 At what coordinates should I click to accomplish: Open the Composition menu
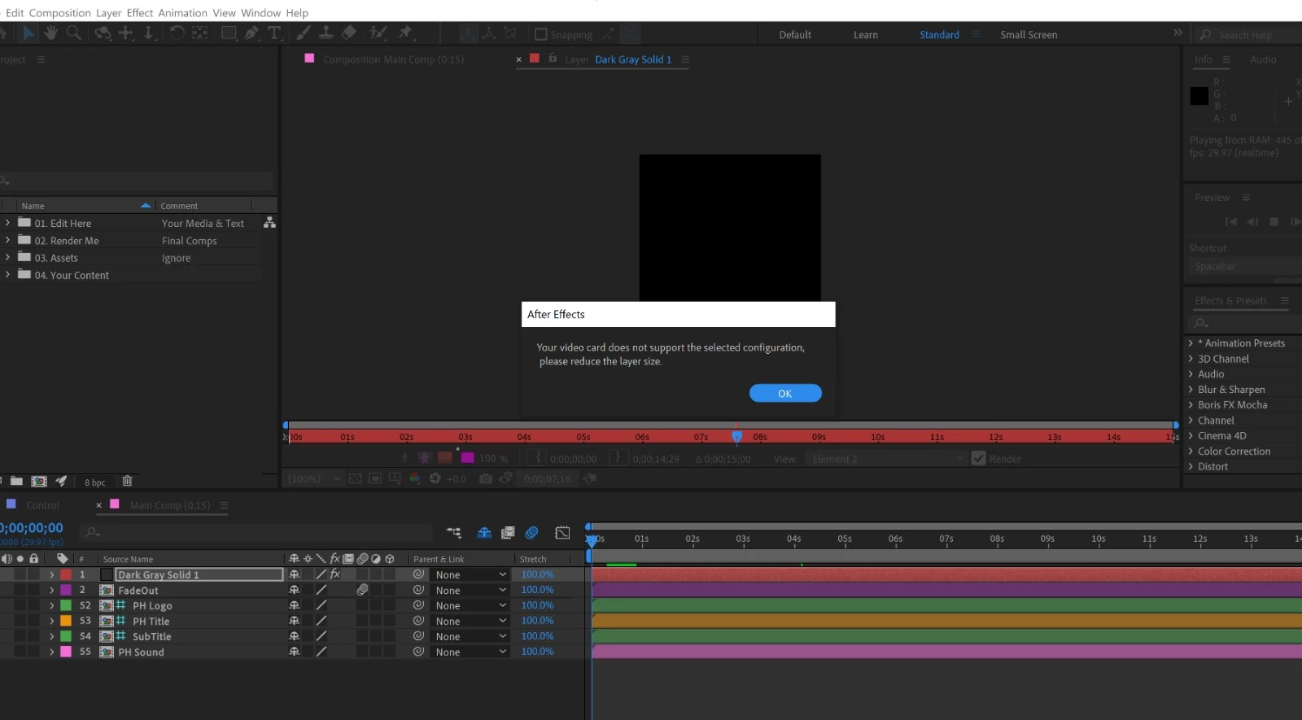coord(60,13)
